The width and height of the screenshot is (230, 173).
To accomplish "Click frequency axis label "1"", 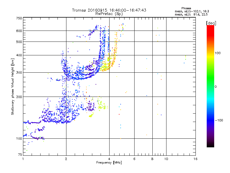I will click(x=23, y=159).
